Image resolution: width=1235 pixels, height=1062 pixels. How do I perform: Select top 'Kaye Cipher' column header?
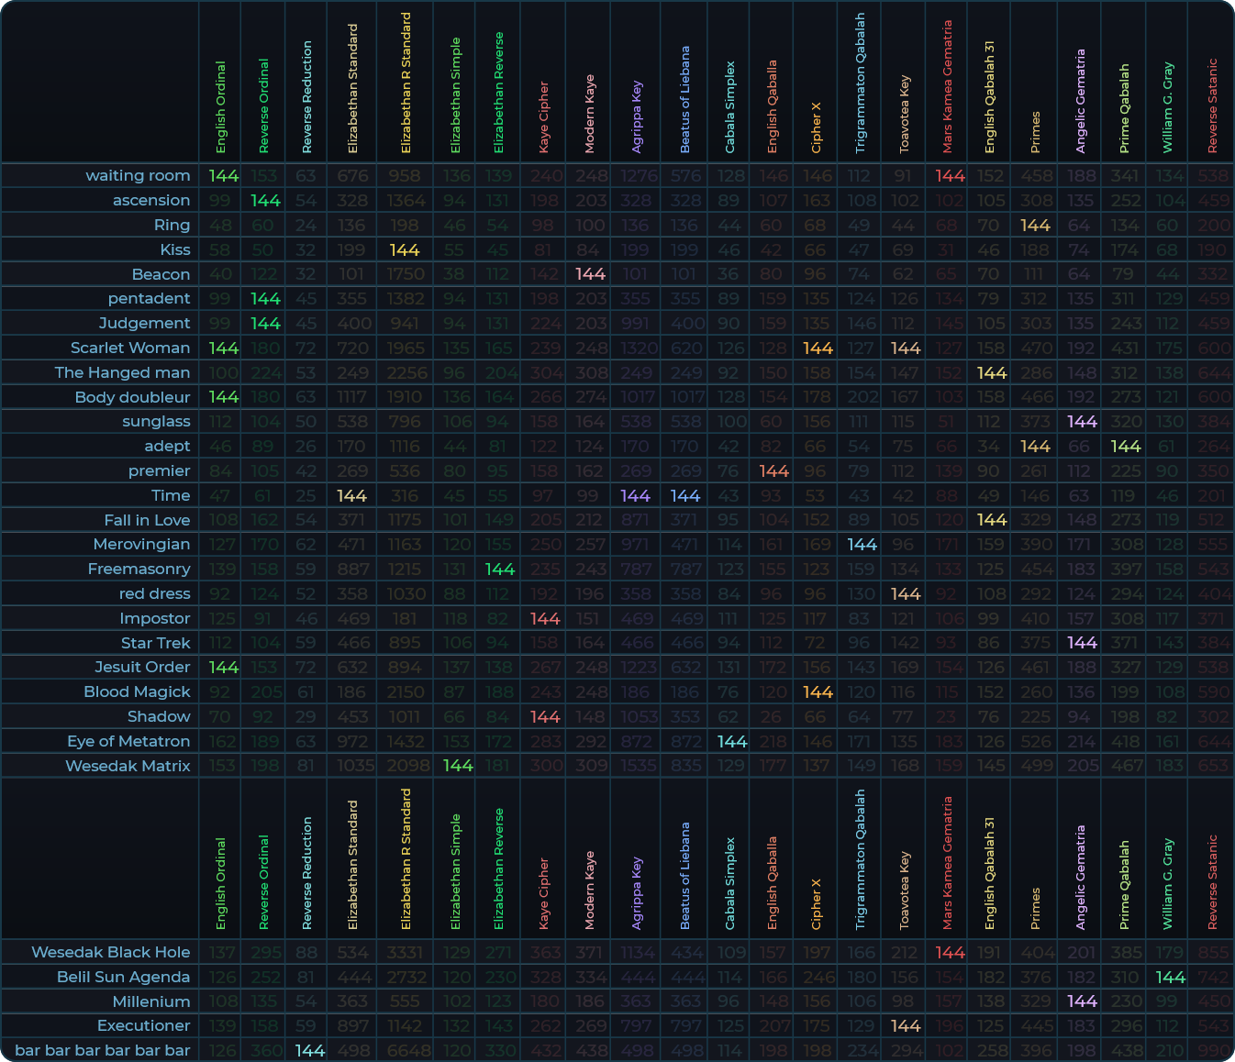coord(543,117)
